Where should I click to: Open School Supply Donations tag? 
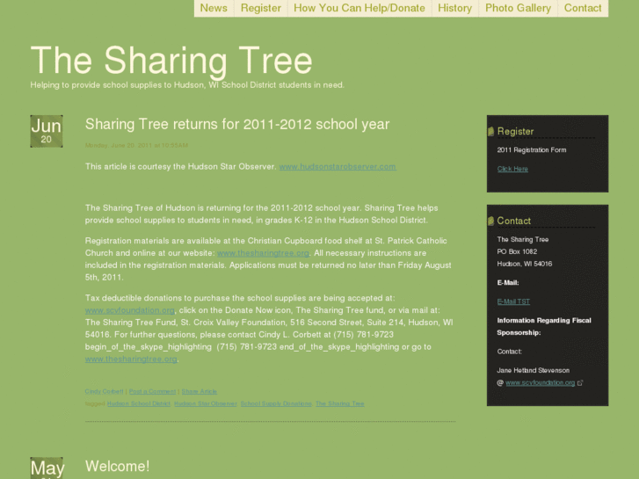click(x=276, y=403)
